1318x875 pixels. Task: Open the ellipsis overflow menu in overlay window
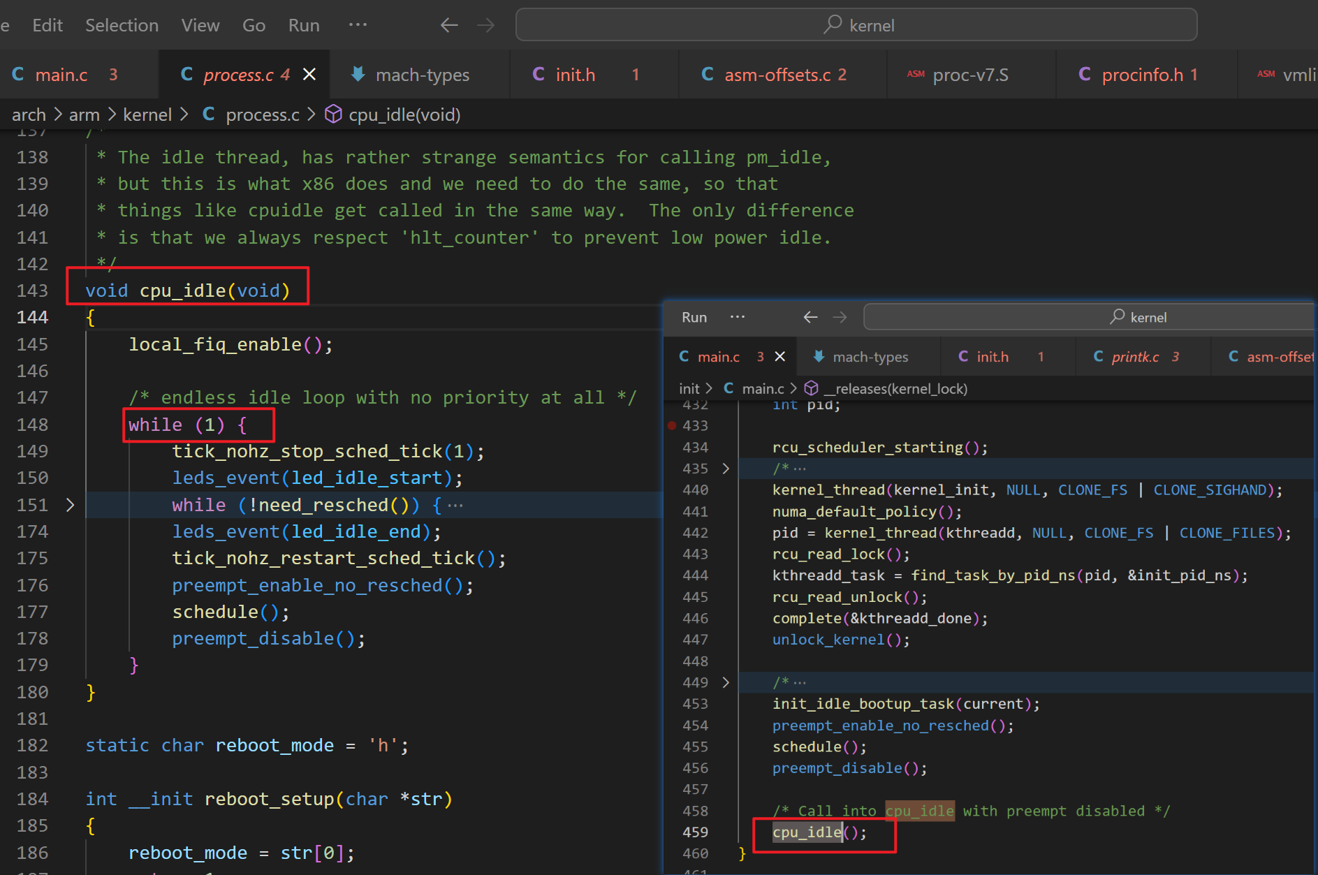pos(738,316)
